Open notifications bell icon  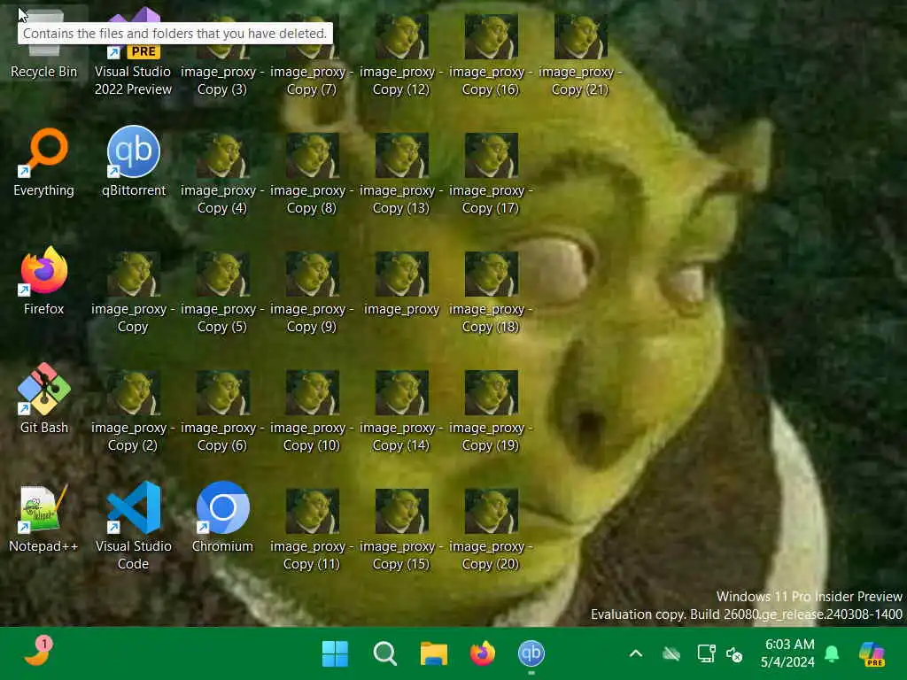(832, 653)
